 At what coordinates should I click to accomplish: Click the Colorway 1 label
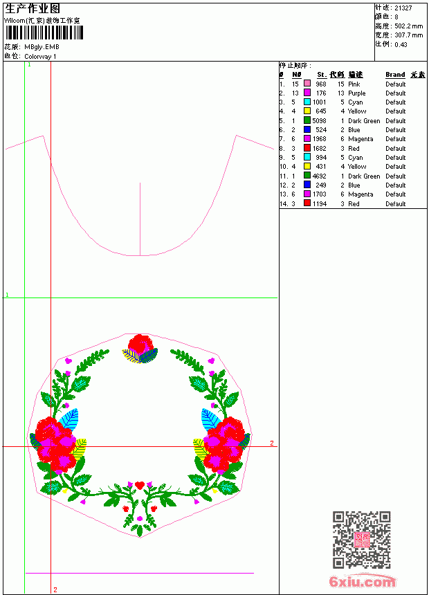point(40,57)
